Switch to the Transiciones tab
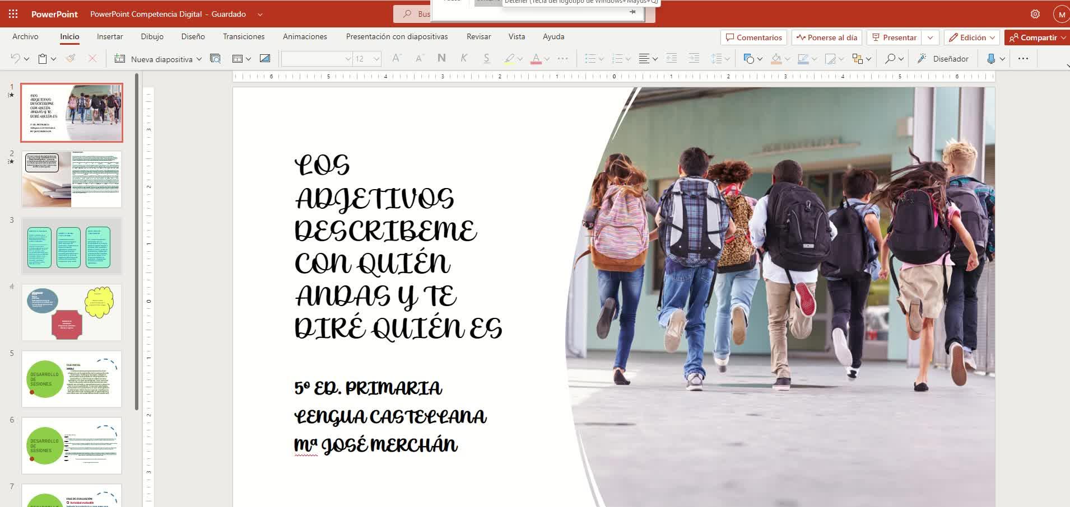Screen dimensions: 1070x507 click(244, 36)
